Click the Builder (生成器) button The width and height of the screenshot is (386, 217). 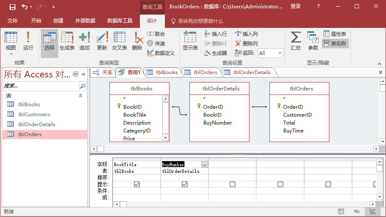pyautogui.click(x=216, y=53)
